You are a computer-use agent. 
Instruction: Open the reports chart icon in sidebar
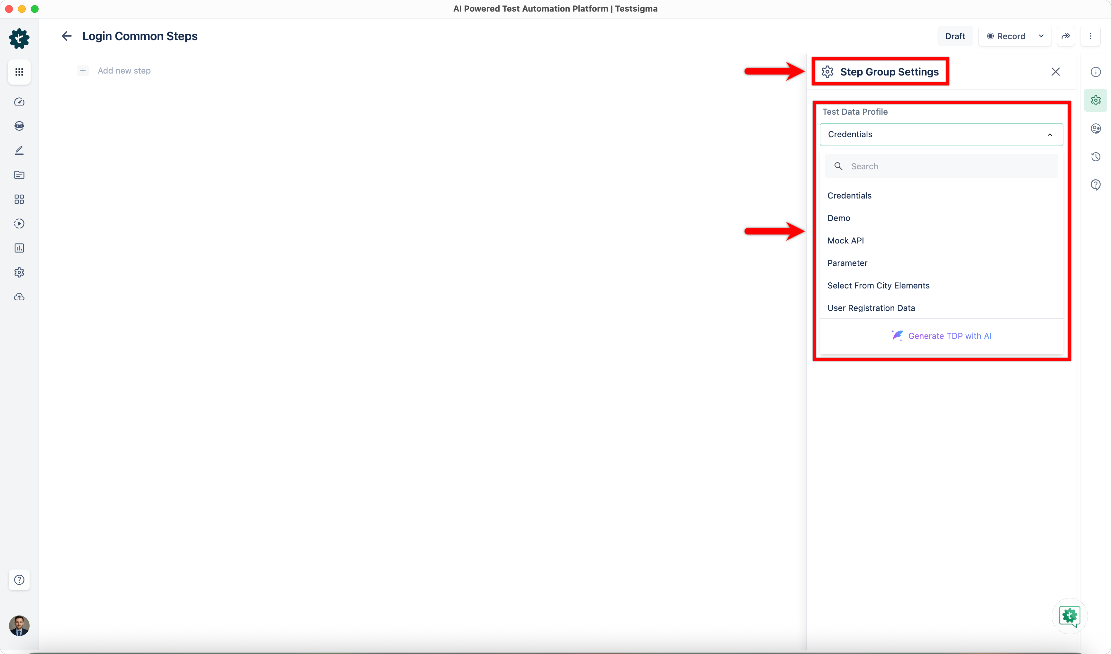(19, 248)
